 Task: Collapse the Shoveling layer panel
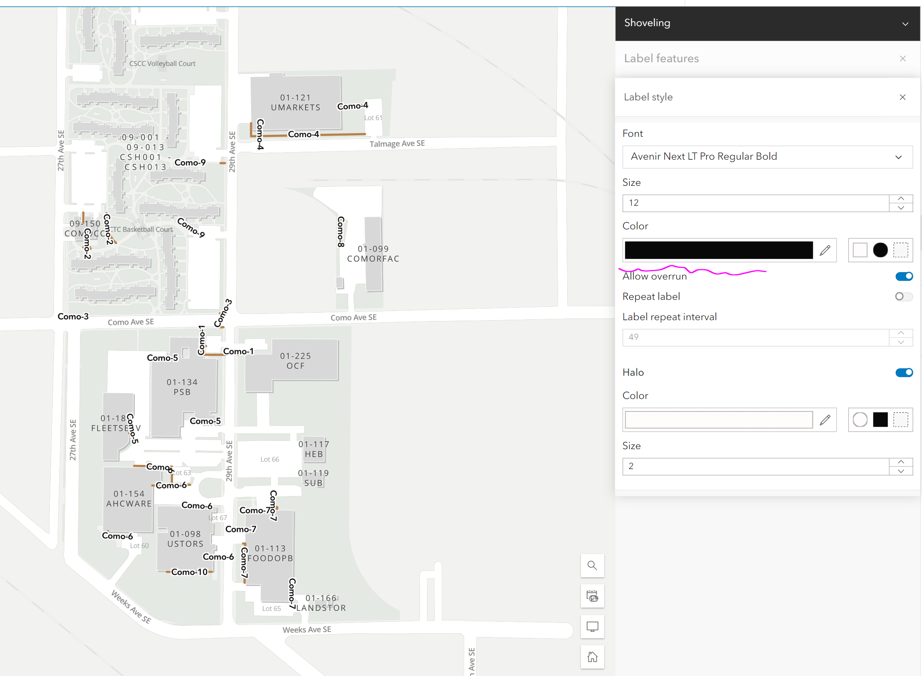tap(905, 24)
